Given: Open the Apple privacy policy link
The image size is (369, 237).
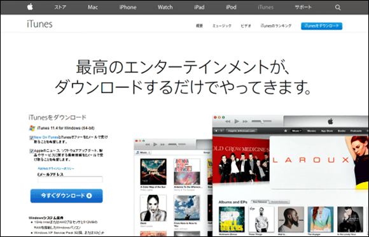Looking at the screenshot, I should [x=56, y=168].
